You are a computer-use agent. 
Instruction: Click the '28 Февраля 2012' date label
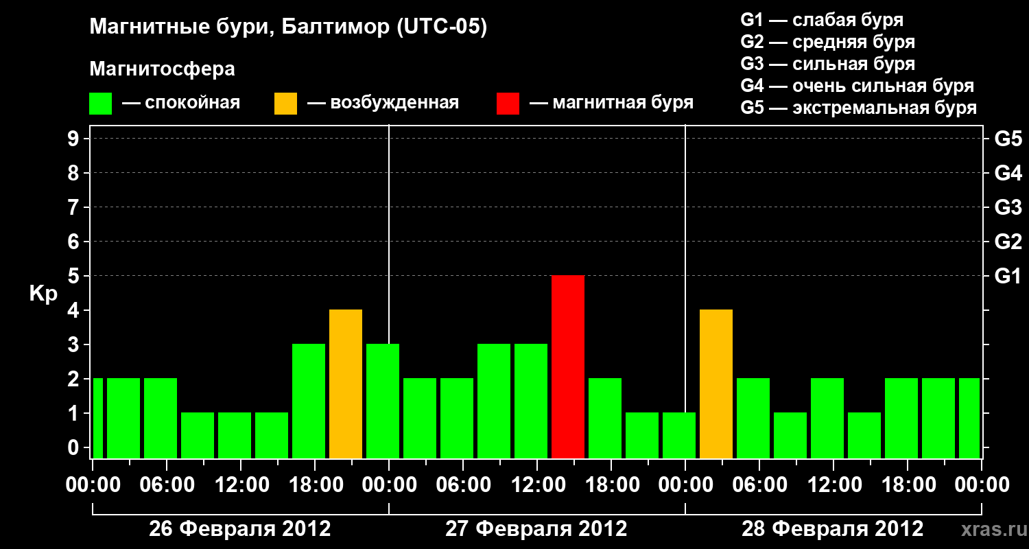click(x=833, y=529)
